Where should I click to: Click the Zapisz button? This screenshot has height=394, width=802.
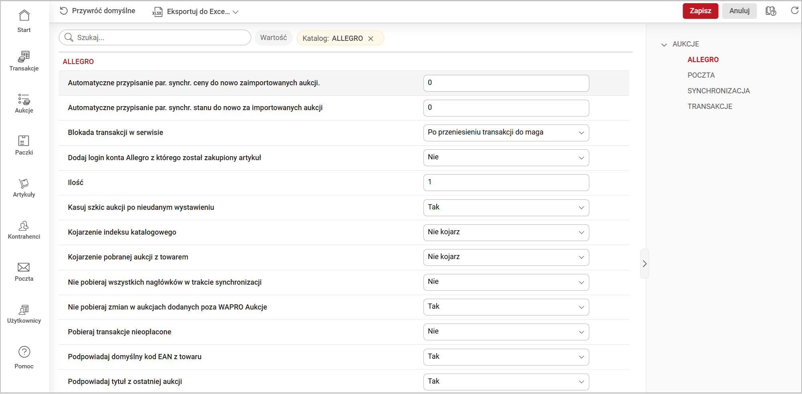700,11
